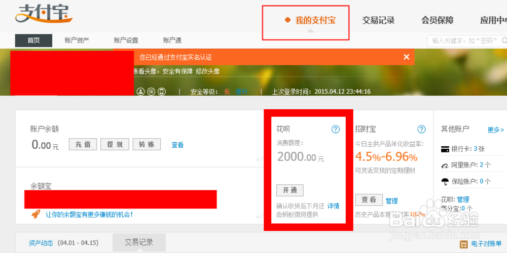
Task: Select the 账户设置 sub-navigation tab
Action: tap(126, 40)
